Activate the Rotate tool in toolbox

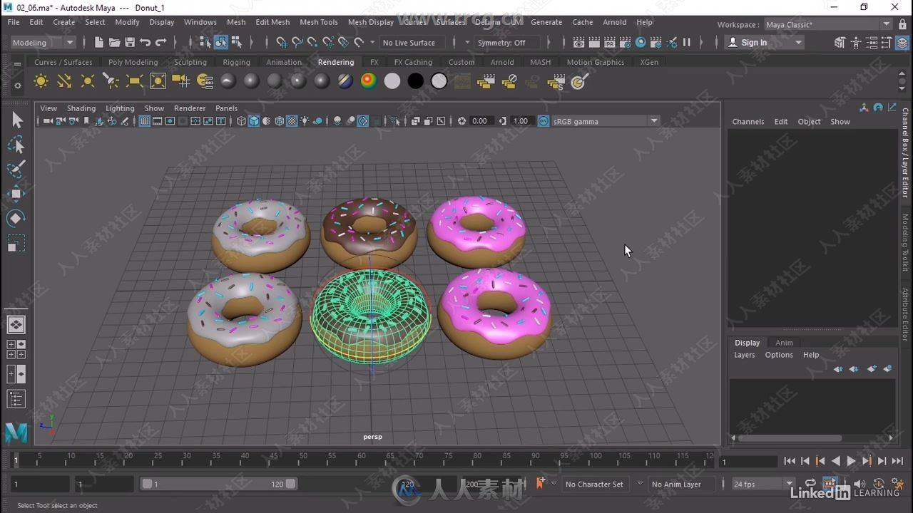tap(16, 218)
